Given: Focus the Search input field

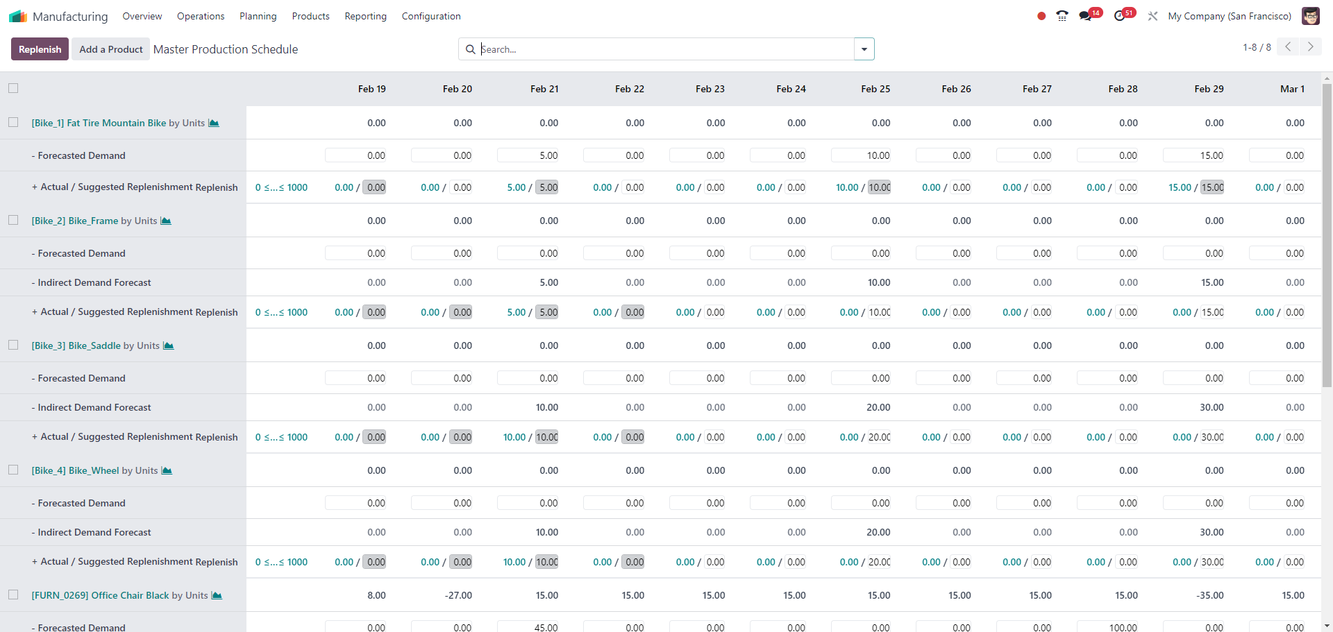Looking at the screenshot, I should pyautogui.click(x=666, y=49).
